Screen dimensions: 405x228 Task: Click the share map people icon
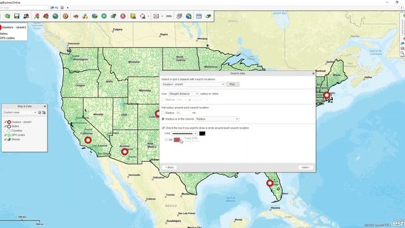pos(26,16)
